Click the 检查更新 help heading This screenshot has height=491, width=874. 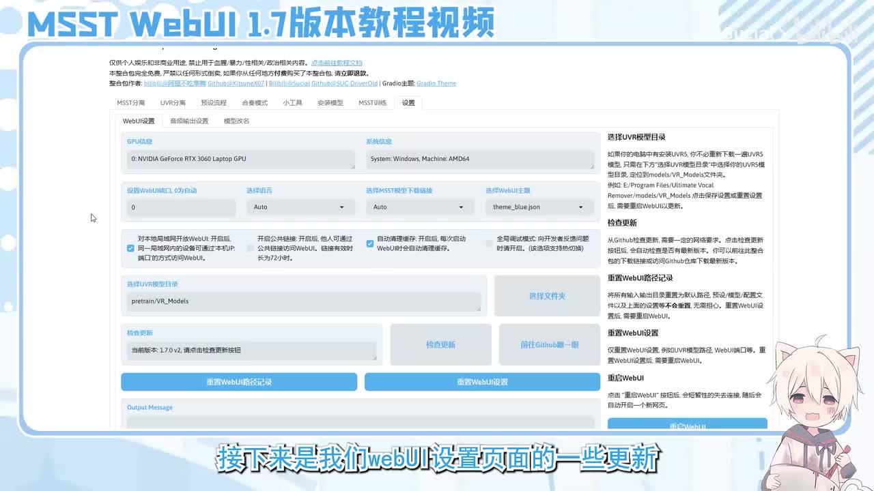pyautogui.click(x=622, y=223)
